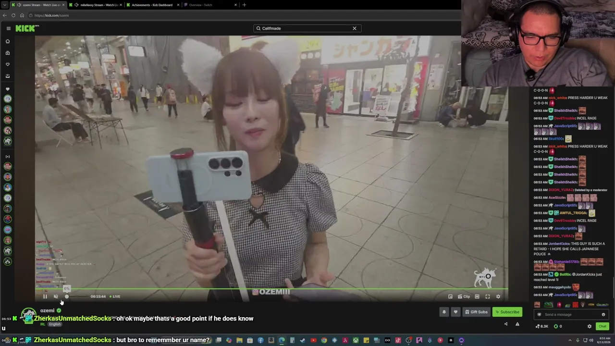
Task: Open YouTube from the taskbar
Action: click(x=313, y=341)
